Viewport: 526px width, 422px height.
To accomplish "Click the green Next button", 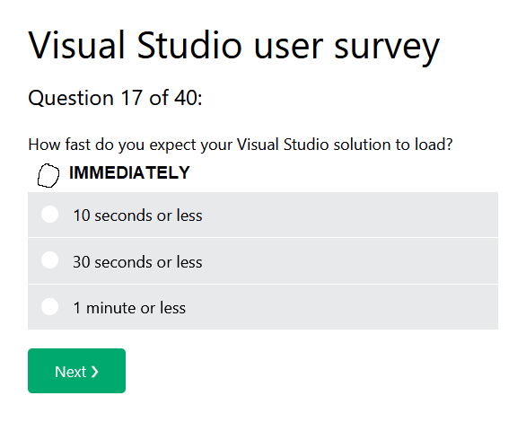I will (76, 371).
